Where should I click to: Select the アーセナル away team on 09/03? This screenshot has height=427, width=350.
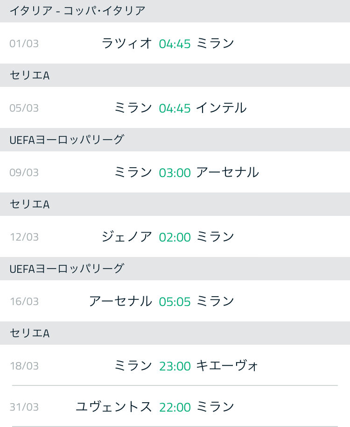[227, 172]
